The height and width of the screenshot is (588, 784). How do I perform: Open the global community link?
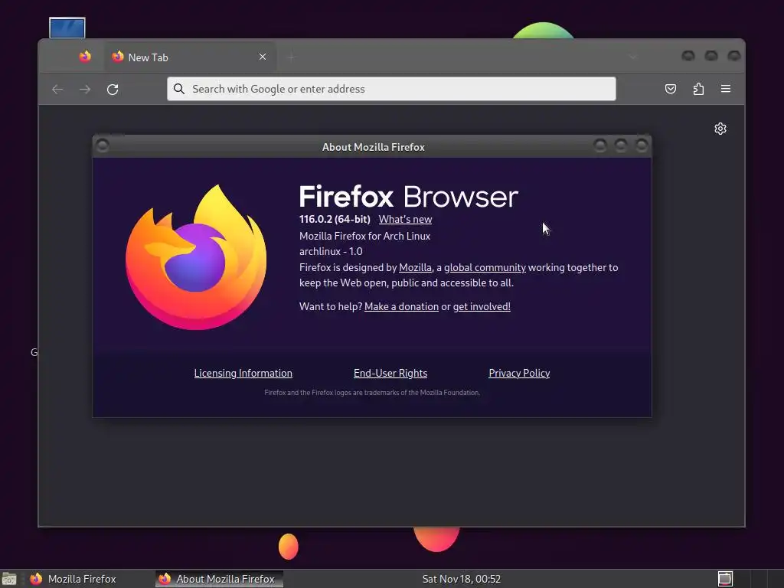485,267
